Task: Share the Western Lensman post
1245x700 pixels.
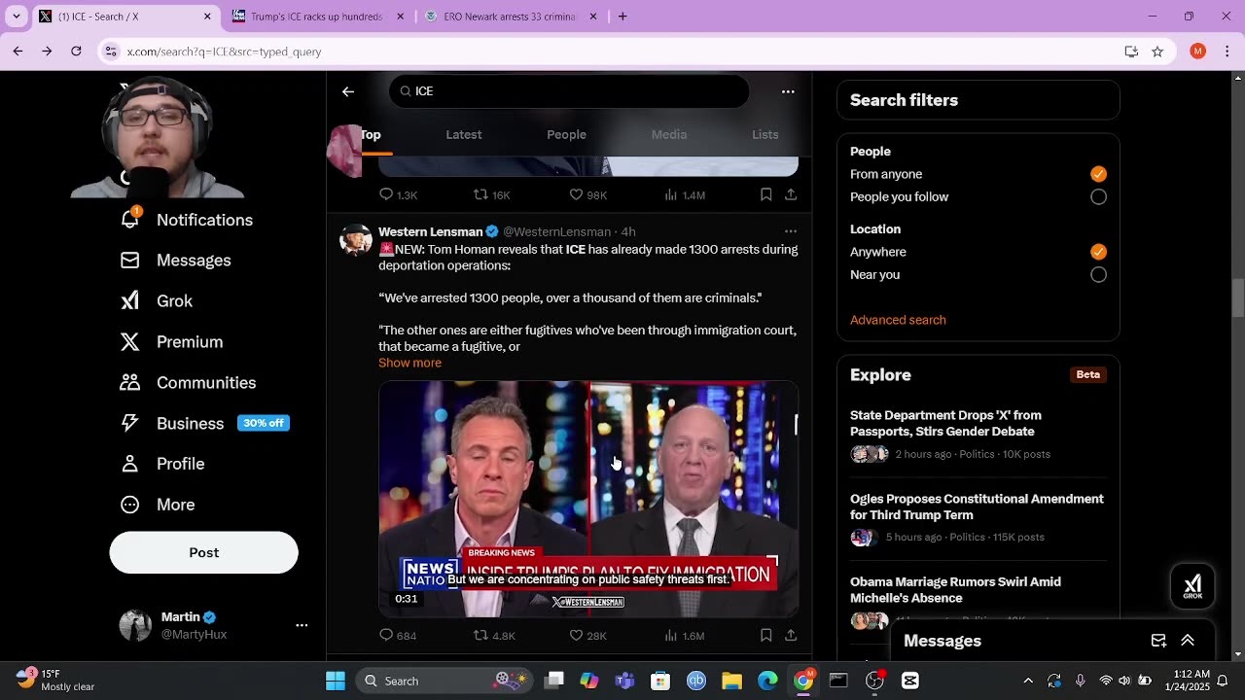Action: [791, 636]
